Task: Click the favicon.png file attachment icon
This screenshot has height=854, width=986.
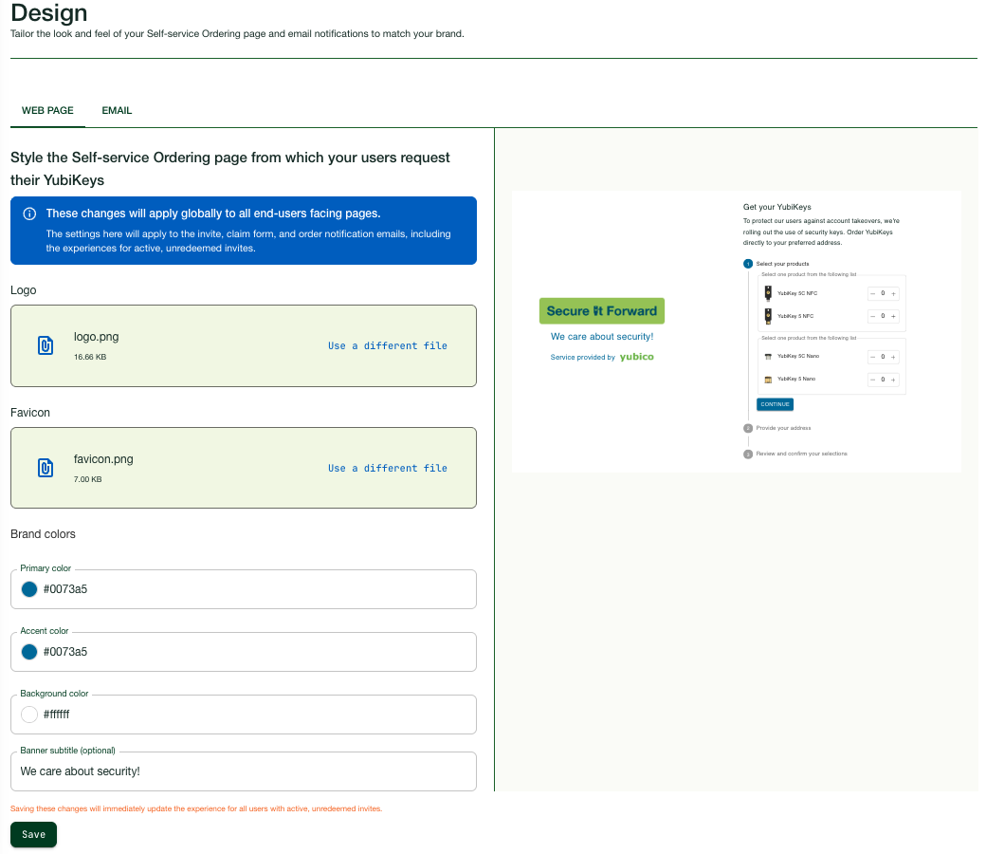Action: click(45, 468)
